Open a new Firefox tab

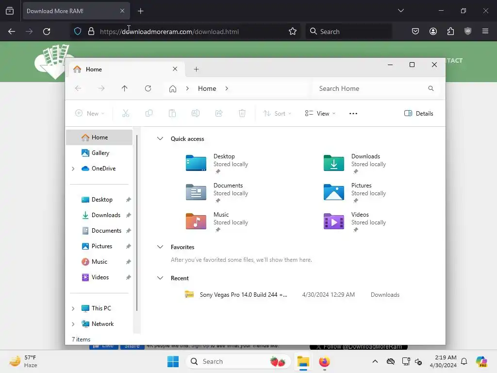(x=141, y=11)
